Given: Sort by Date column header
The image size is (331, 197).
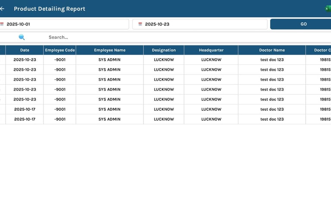Looking at the screenshot, I should pyautogui.click(x=25, y=50).
